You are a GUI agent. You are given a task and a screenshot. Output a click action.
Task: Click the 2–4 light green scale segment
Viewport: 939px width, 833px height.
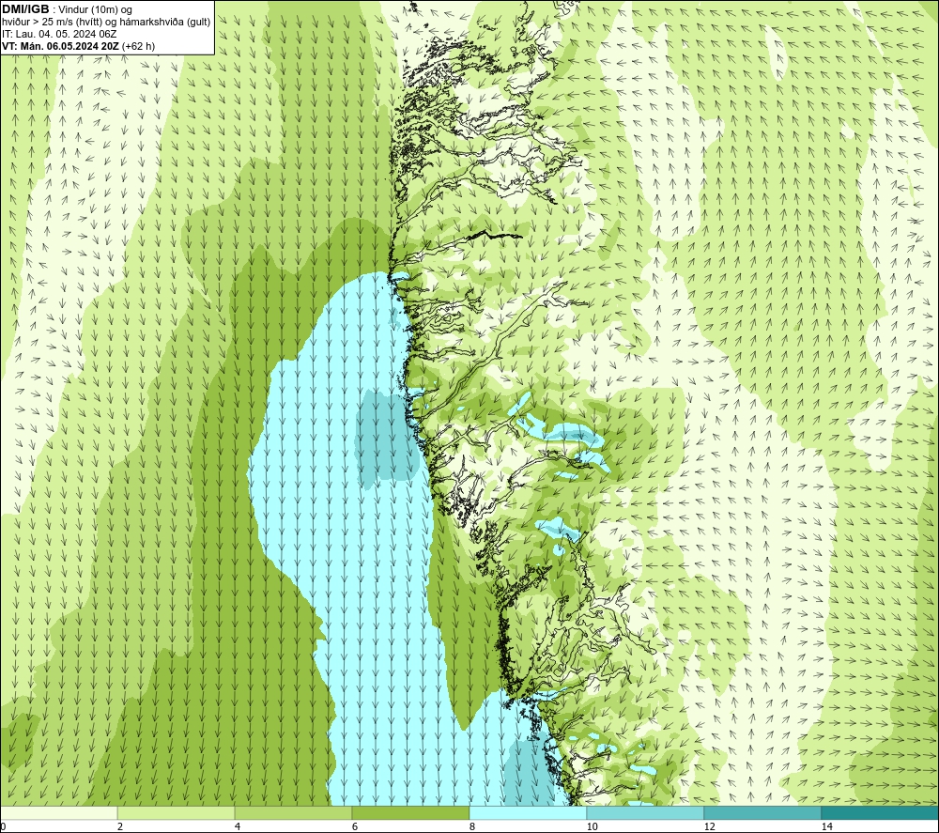[177, 812]
